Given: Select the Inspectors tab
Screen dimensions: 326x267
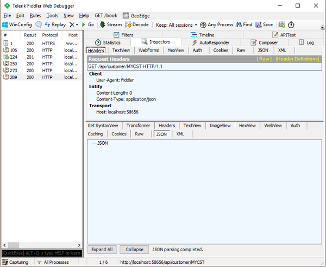Looking at the screenshot, I should click(x=156, y=42).
